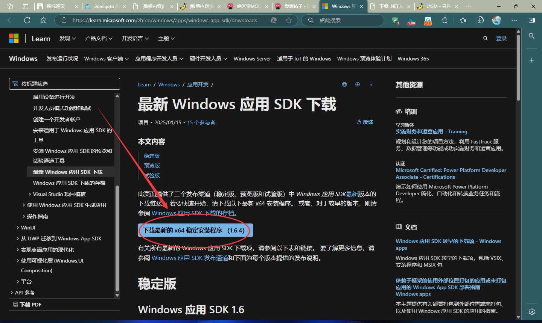Expand the WinUI sidebar section

point(28,227)
